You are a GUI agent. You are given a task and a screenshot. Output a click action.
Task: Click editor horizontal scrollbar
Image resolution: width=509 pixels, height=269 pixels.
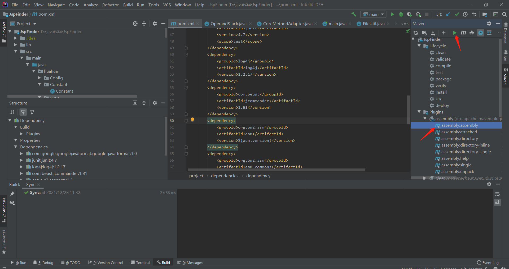click(277, 170)
